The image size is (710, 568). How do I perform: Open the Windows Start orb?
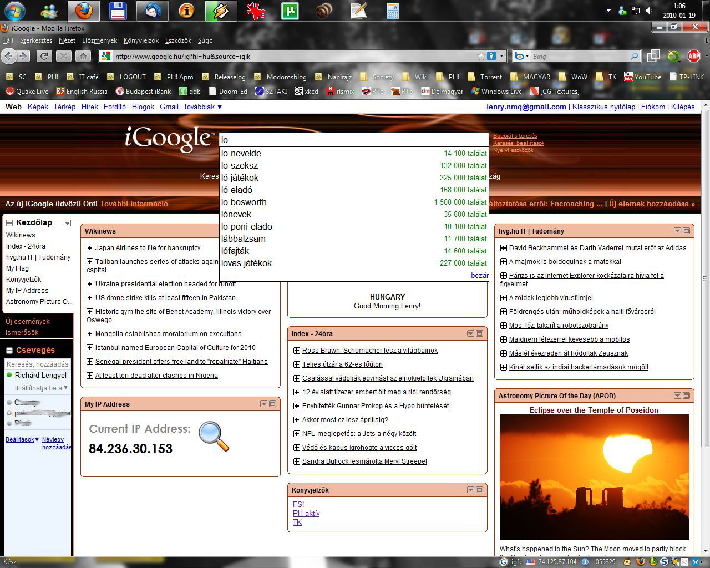point(14,11)
